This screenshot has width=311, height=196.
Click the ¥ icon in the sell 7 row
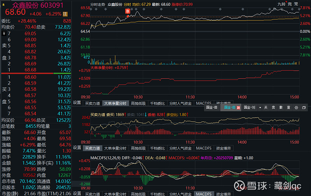[4, 34]
